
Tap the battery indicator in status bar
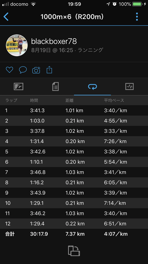click(137, 4)
